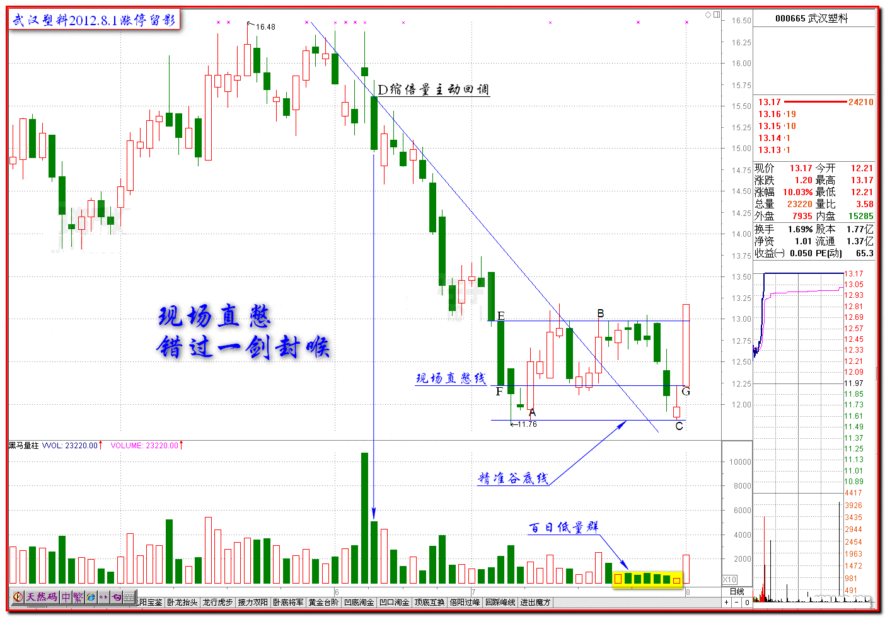Click the 最高 13.17 value
This screenshot has height=617, width=885.
[862, 180]
